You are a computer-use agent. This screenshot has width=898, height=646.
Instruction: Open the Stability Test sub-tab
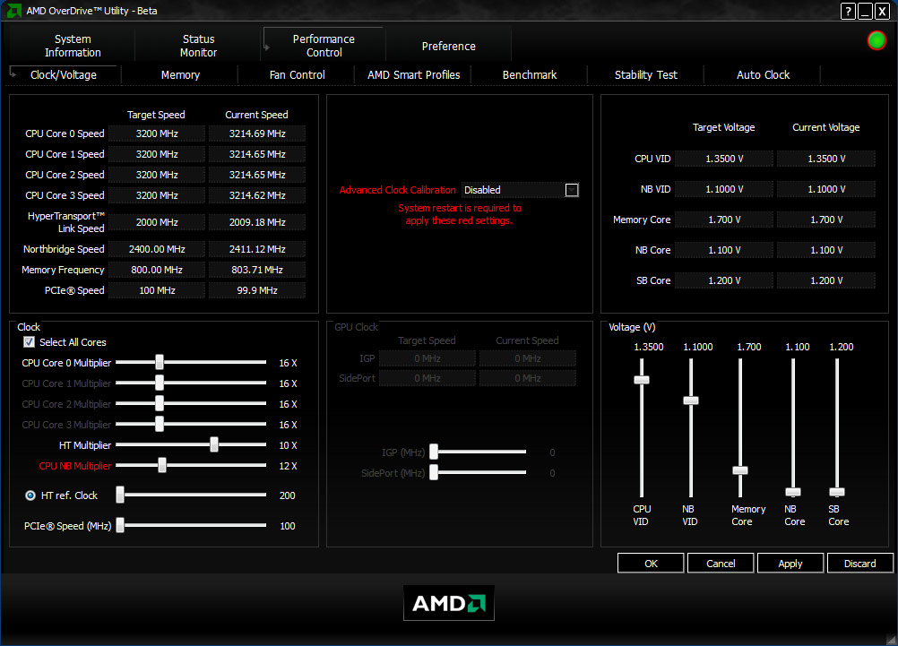click(646, 75)
